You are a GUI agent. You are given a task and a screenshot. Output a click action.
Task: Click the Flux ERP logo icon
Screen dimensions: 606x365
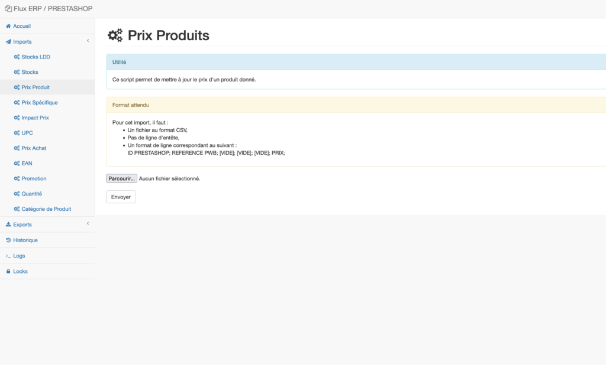tap(8, 8)
